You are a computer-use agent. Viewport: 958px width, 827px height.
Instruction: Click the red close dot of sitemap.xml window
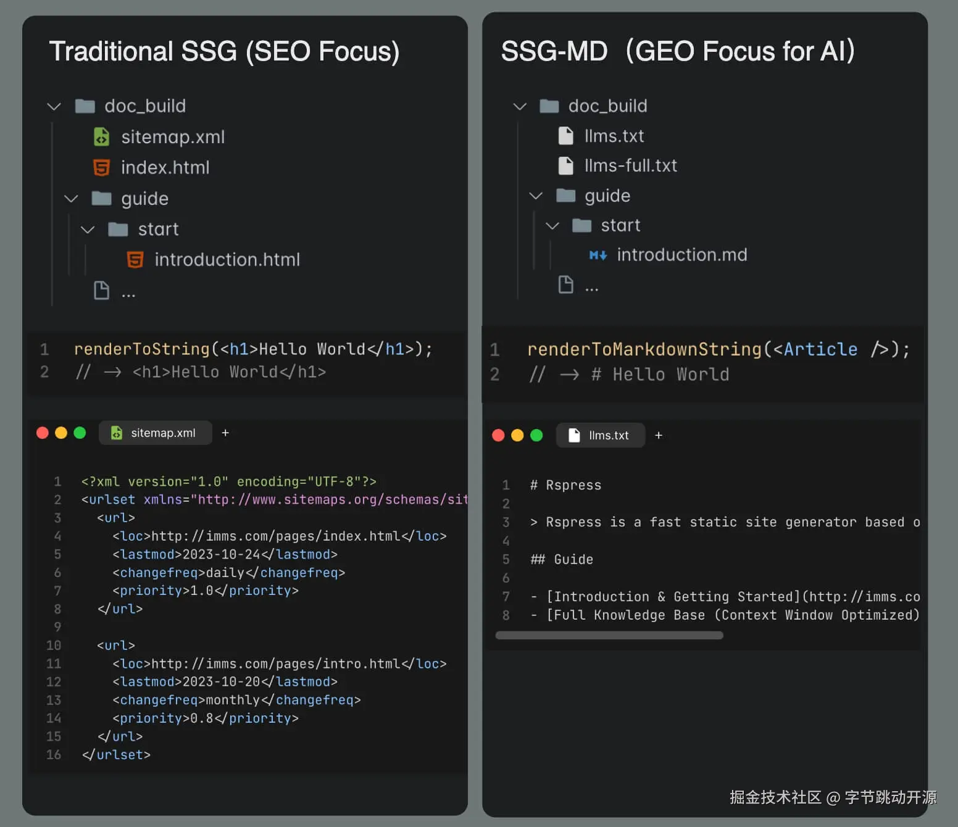(x=43, y=433)
